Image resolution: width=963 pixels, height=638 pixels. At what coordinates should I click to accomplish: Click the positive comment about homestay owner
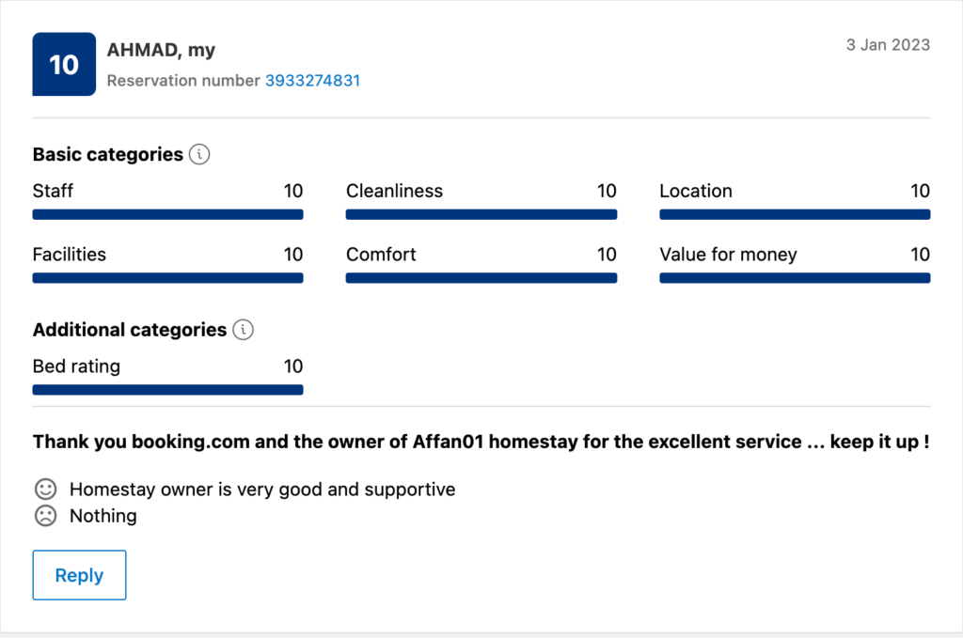coord(262,490)
